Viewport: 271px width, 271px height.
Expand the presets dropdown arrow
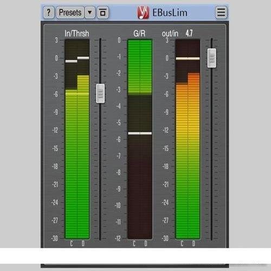click(x=90, y=12)
